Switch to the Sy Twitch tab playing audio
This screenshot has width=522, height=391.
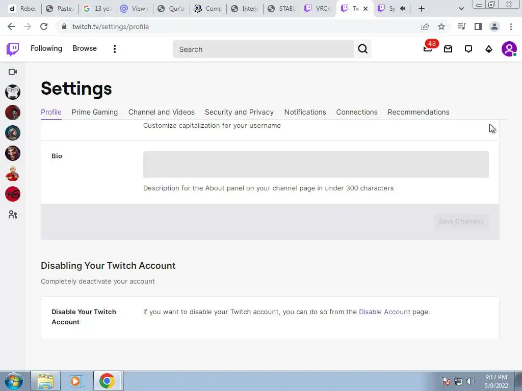point(392,9)
